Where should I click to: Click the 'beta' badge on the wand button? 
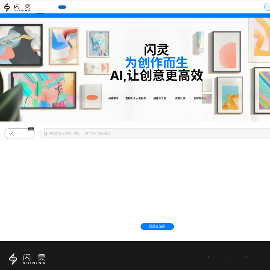point(31,129)
